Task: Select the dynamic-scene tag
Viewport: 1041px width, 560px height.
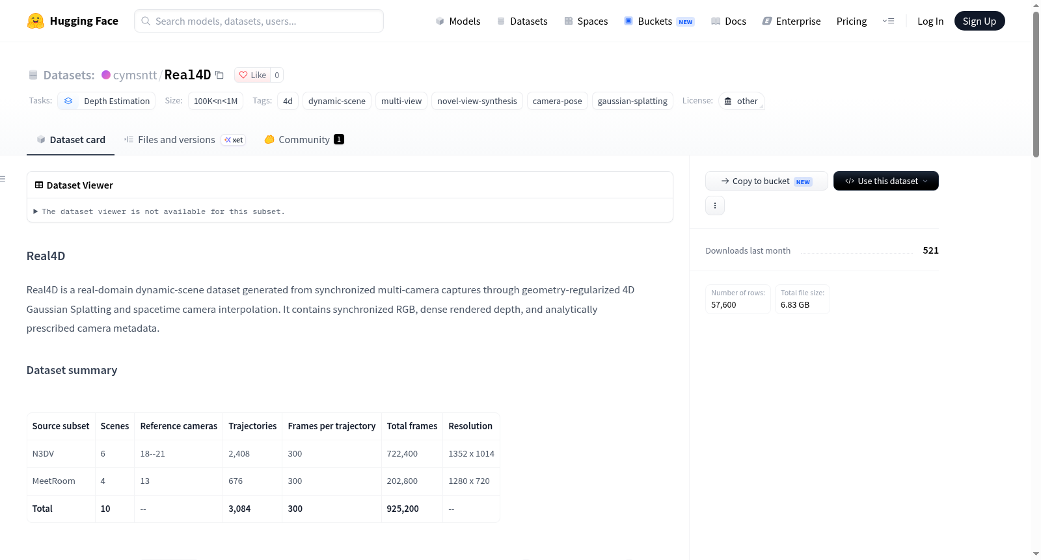Action: [x=337, y=101]
